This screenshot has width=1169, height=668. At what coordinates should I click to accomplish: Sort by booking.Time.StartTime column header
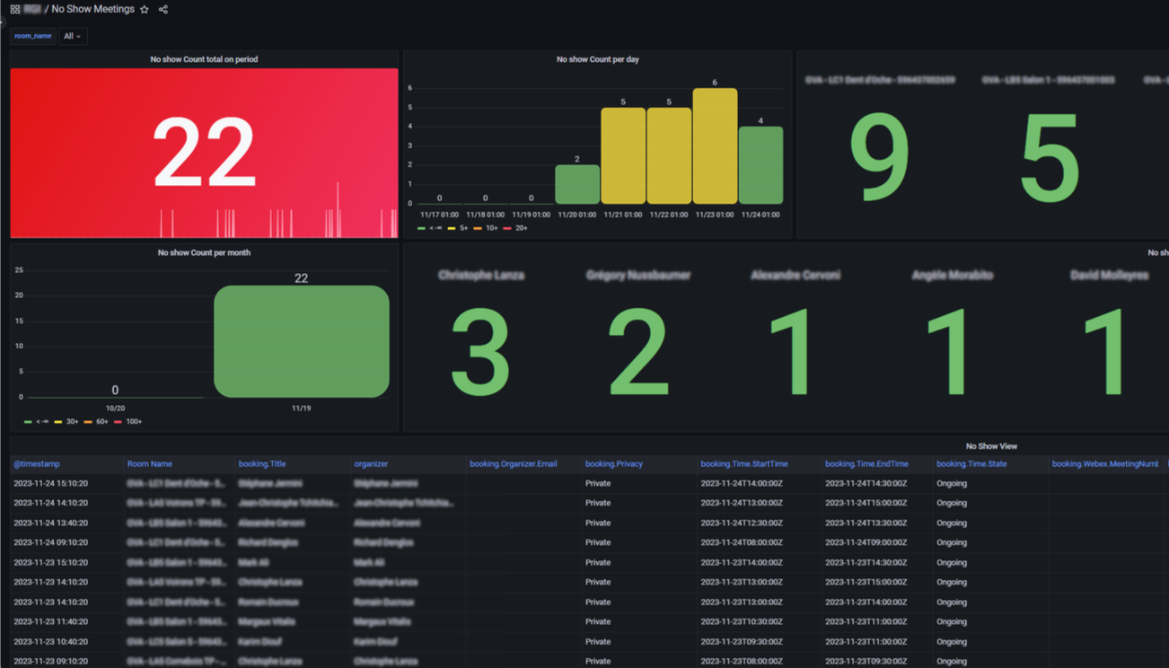click(743, 464)
